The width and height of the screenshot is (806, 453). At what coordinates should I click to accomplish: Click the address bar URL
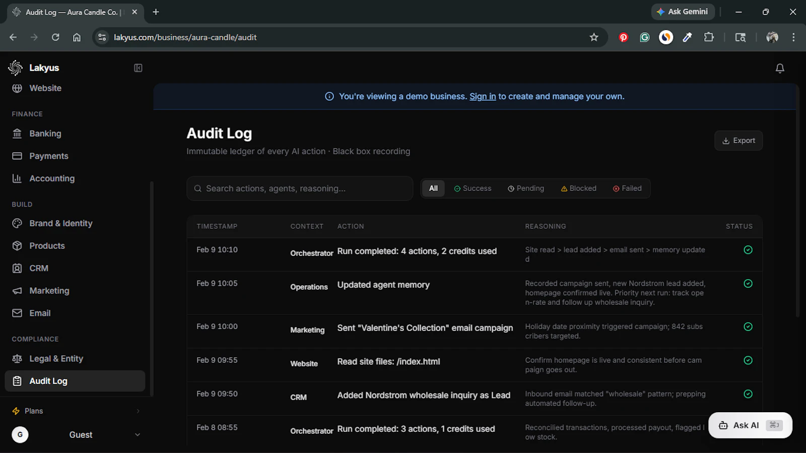(x=185, y=37)
